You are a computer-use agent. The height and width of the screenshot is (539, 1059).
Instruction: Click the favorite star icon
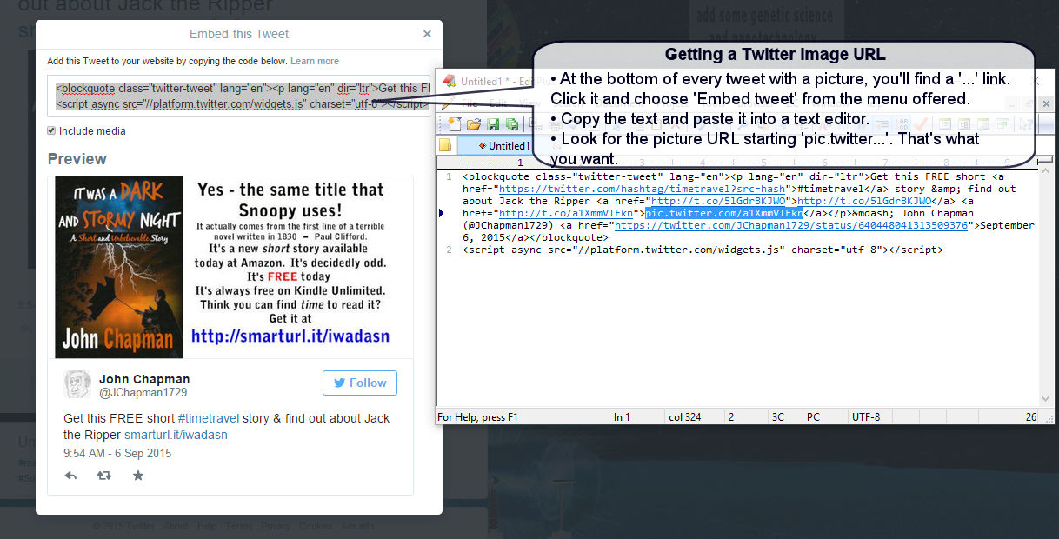pyautogui.click(x=137, y=476)
